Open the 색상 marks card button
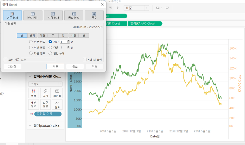This screenshot has height=145, width=245. (33, 93)
